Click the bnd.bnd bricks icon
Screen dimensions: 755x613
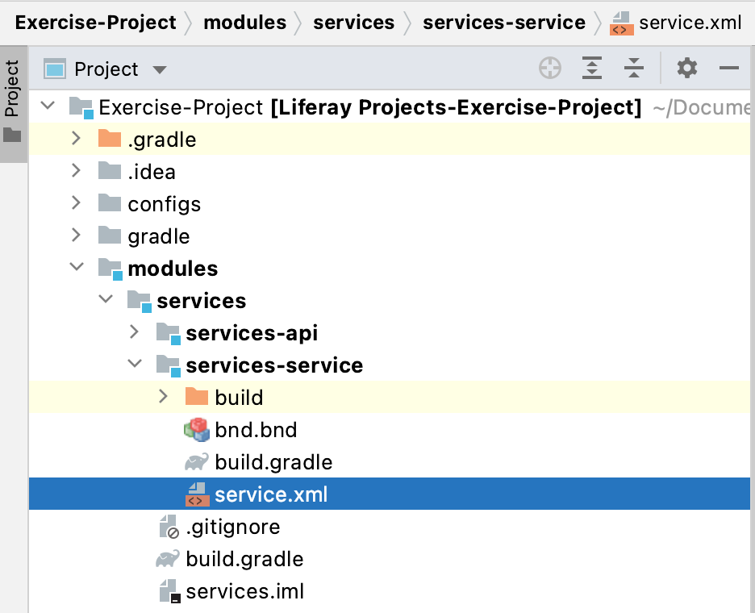click(x=197, y=430)
